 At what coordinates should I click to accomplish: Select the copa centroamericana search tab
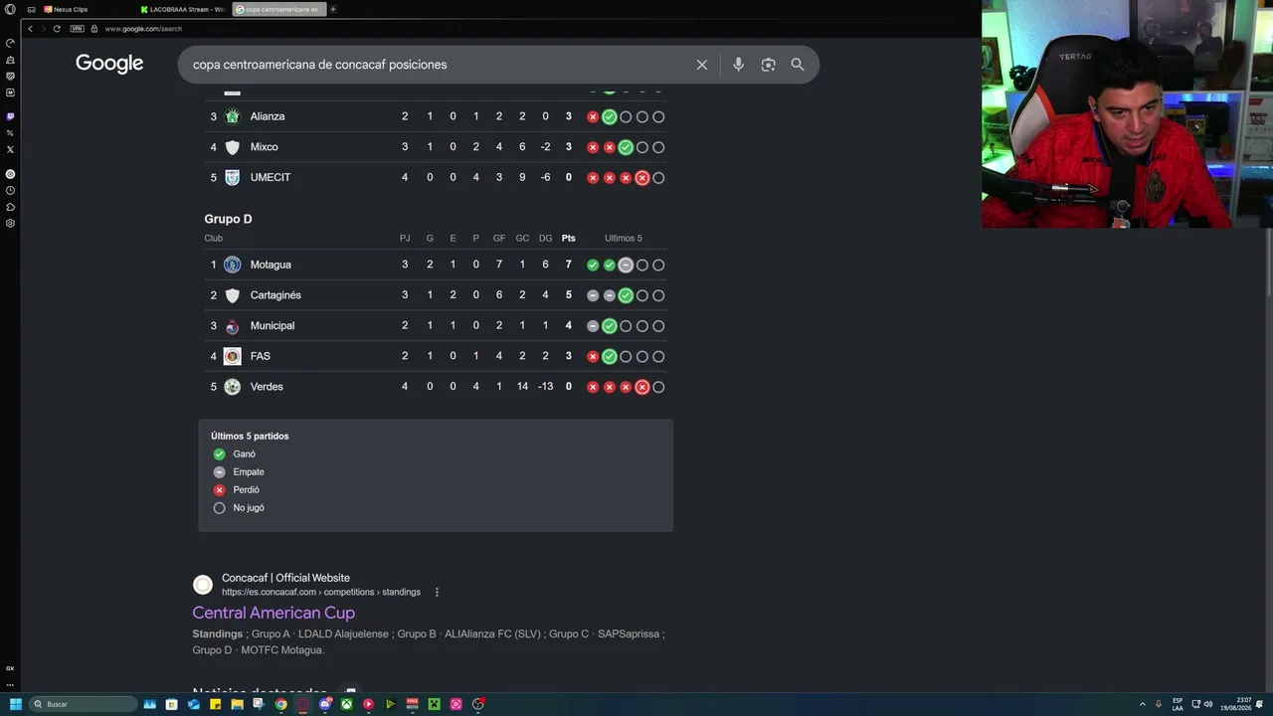(x=278, y=9)
